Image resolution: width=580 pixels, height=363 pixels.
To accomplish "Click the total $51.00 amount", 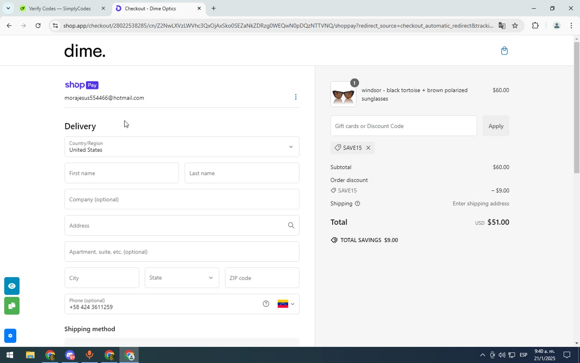I will point(498,222).
